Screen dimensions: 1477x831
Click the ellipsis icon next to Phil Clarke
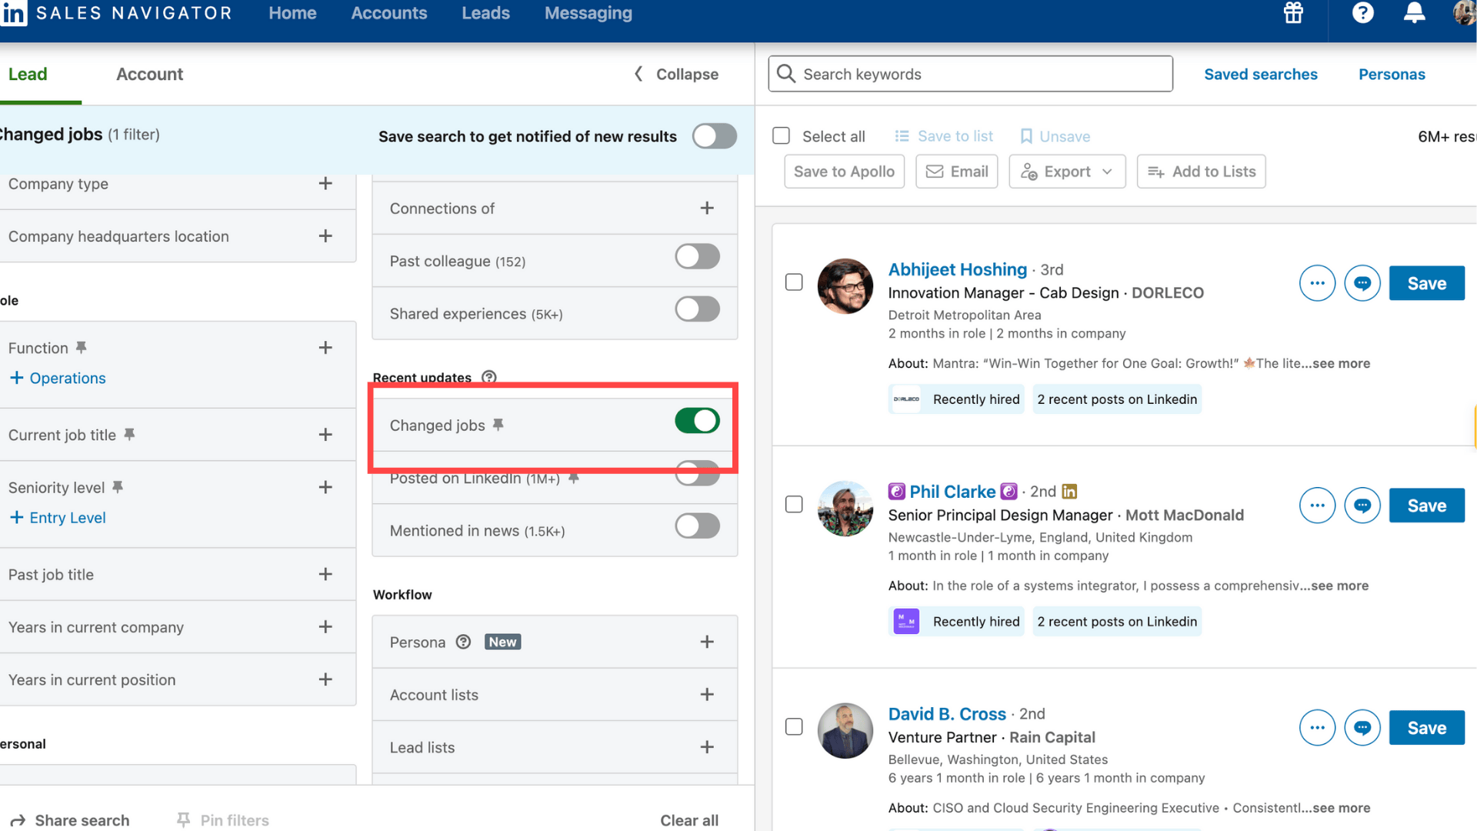(1317, 506)
